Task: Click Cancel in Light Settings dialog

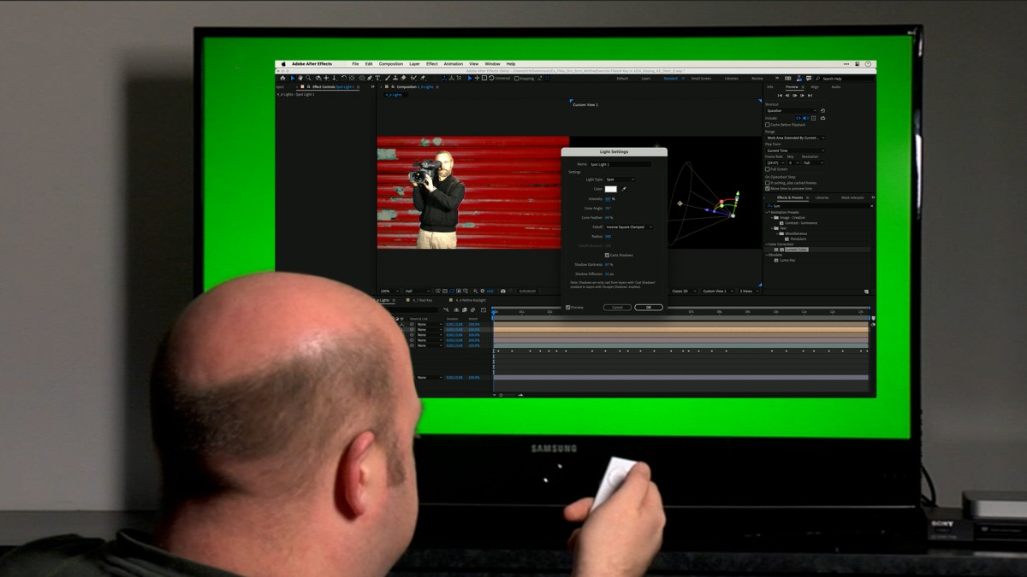Action: tap(617, 307)
